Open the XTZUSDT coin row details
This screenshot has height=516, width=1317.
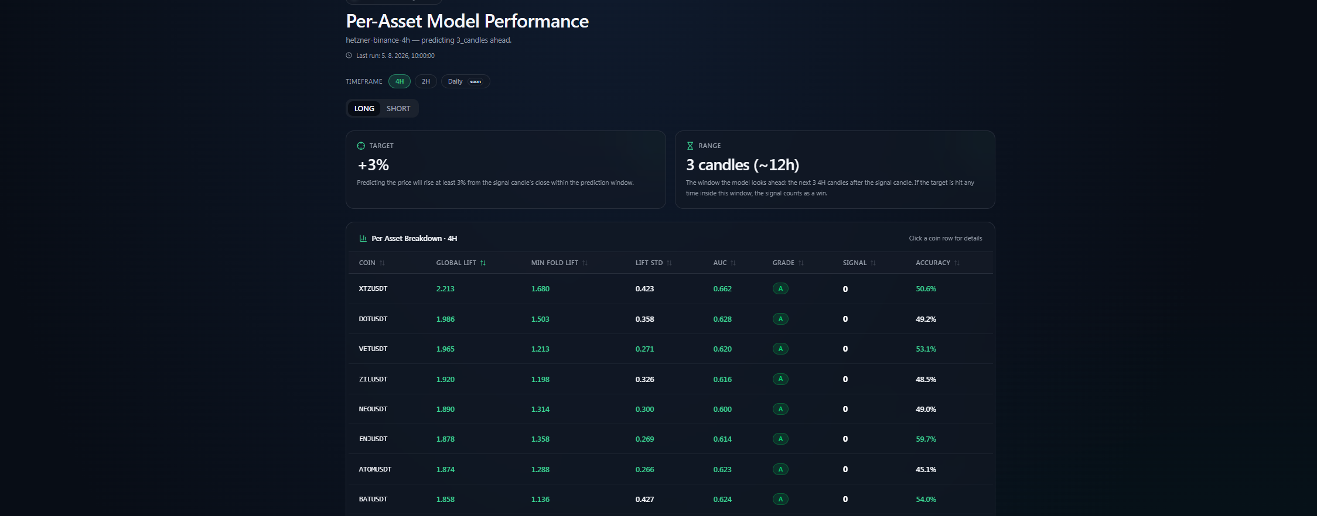[x=670, y=288]
